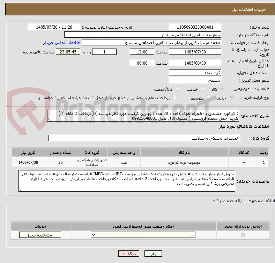Click the اطلاعات کالاهای مورد نیاز heading

244,126
